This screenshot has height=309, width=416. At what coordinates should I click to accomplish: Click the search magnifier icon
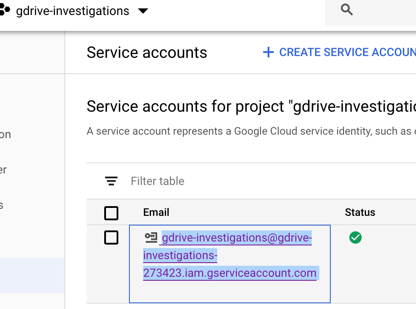pos(347,10)
